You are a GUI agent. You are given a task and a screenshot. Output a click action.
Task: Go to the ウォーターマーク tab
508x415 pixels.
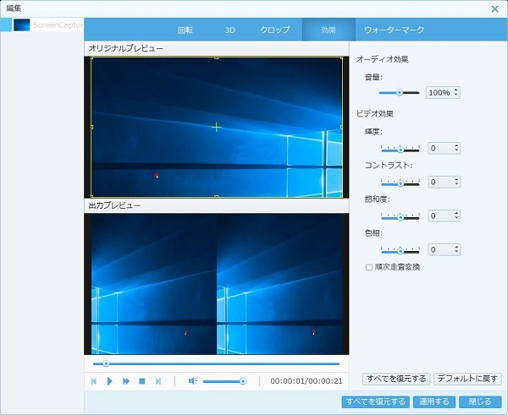(x=394, y=30)
